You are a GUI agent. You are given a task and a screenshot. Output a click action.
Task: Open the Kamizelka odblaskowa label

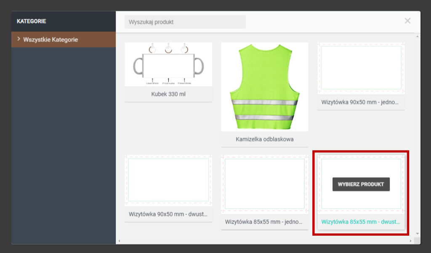tap(264, 139)
